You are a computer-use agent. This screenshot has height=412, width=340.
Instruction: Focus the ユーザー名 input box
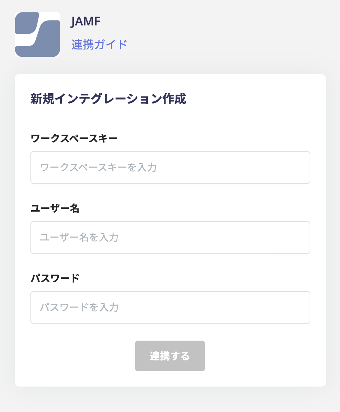pos(170,237)
